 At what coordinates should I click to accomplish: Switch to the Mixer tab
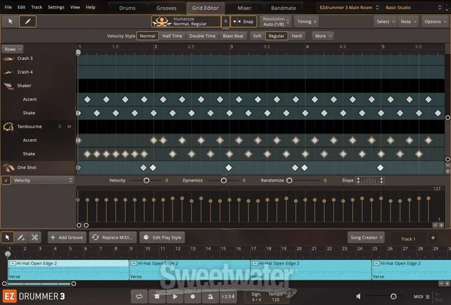(x=244, y=8)
